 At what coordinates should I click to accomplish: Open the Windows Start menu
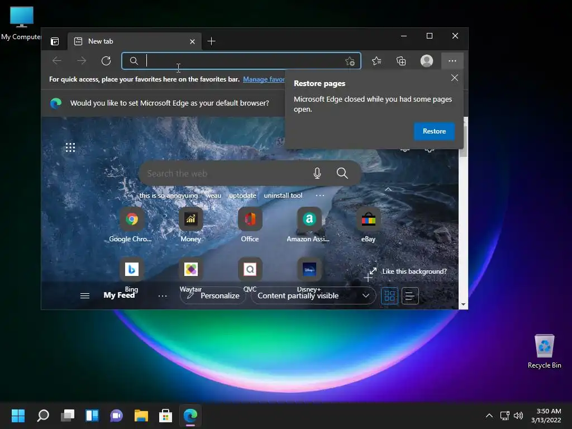[x=18, y=416]
